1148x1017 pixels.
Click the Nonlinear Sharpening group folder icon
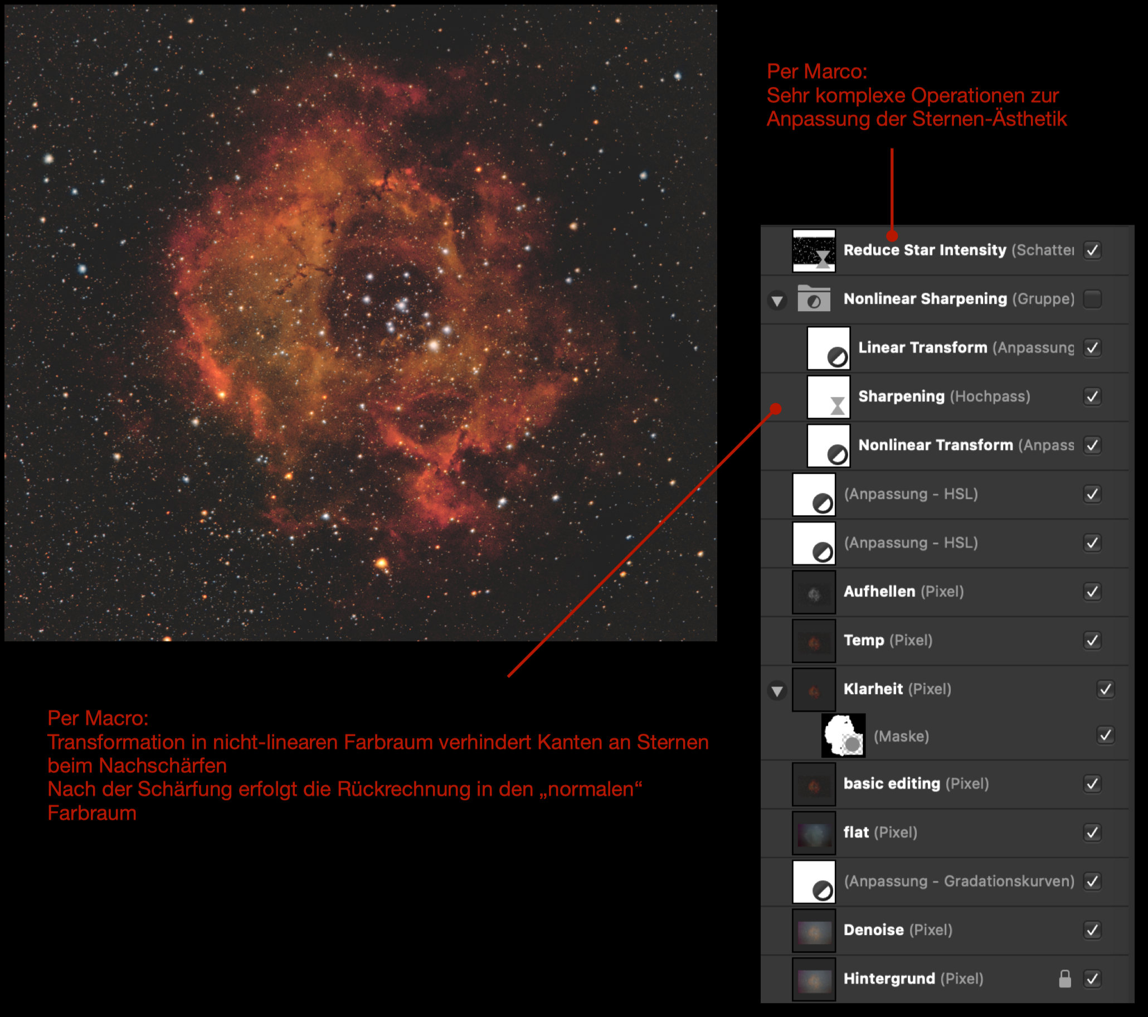(813, 299)
